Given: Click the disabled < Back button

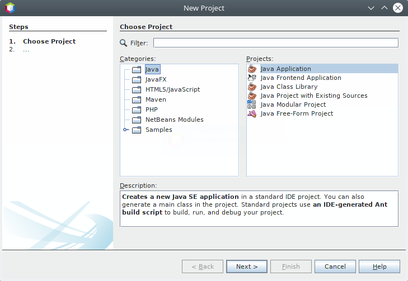Looking at the screenshot, I should 203,266.
